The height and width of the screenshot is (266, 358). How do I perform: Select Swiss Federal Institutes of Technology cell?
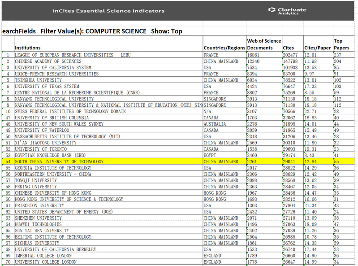[x=108, y=111]
